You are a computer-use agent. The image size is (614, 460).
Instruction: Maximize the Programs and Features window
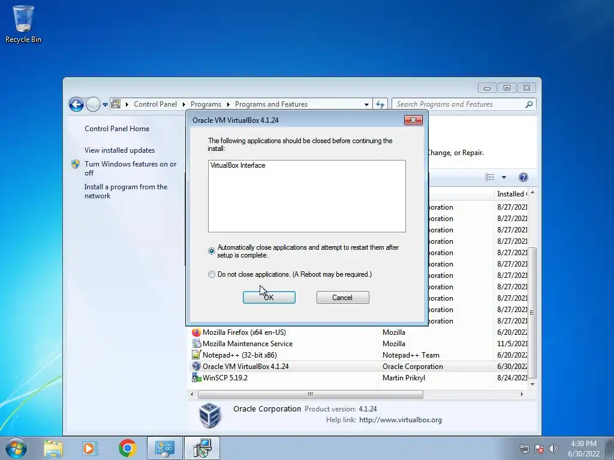tap(507, 87)
